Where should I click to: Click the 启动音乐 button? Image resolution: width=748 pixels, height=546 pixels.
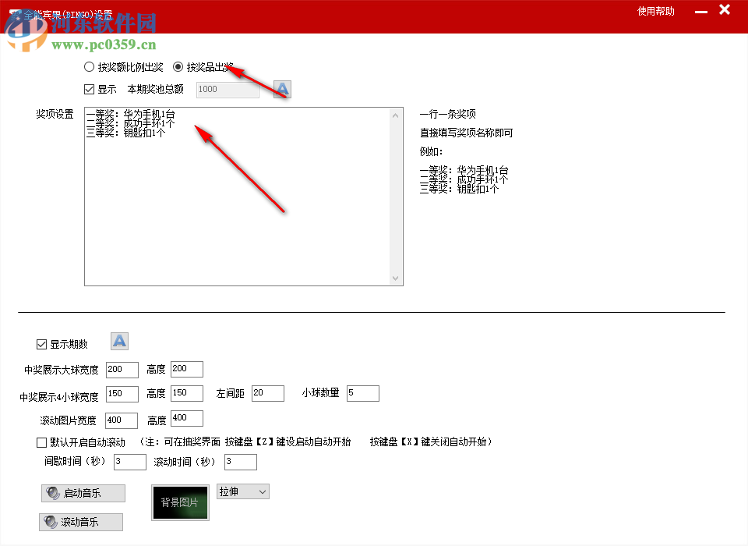[82, 493]
